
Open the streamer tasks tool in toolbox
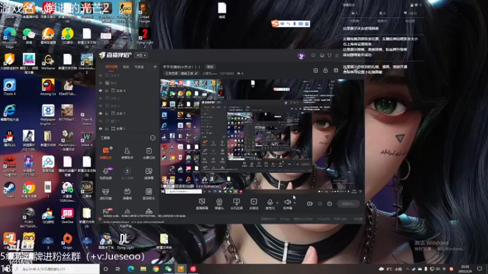(149, 153)
